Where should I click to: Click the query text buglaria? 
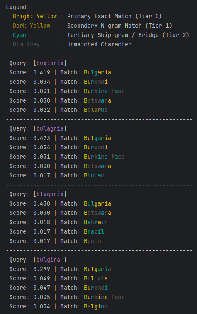(x=50, y=63)
